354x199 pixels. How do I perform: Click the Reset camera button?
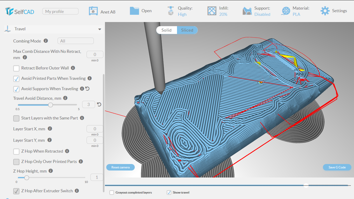coord(121,167)
